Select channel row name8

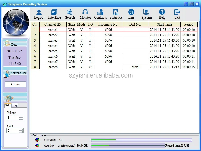pyautogui.click(x=114, y=67)
